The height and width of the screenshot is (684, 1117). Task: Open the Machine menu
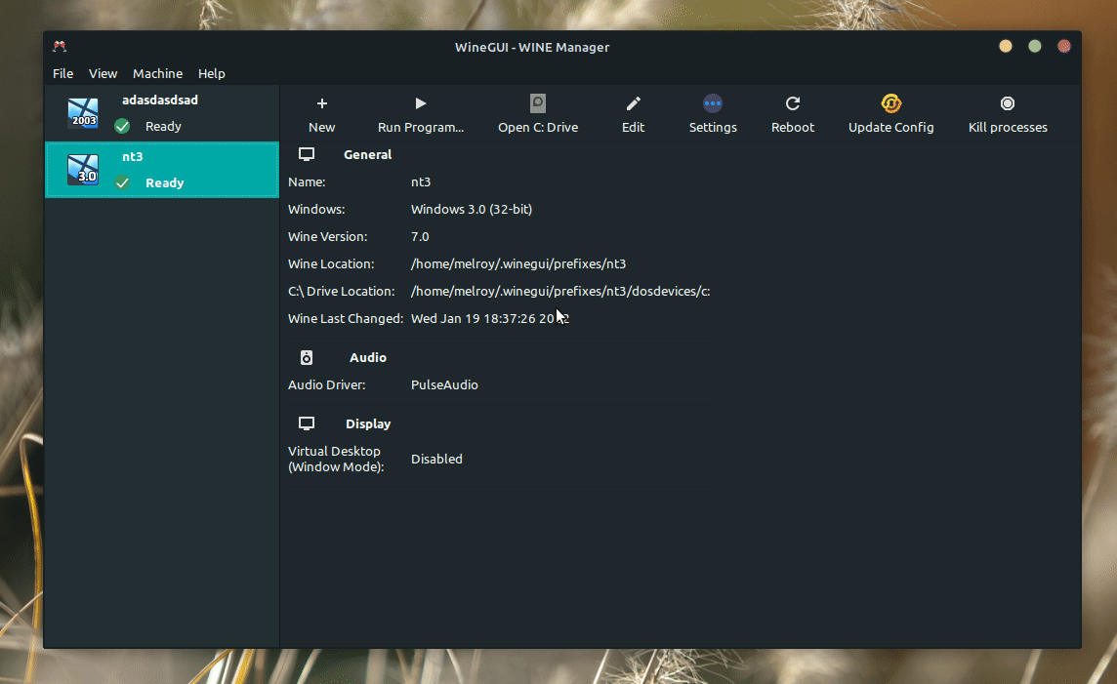[x=157, y=73]
